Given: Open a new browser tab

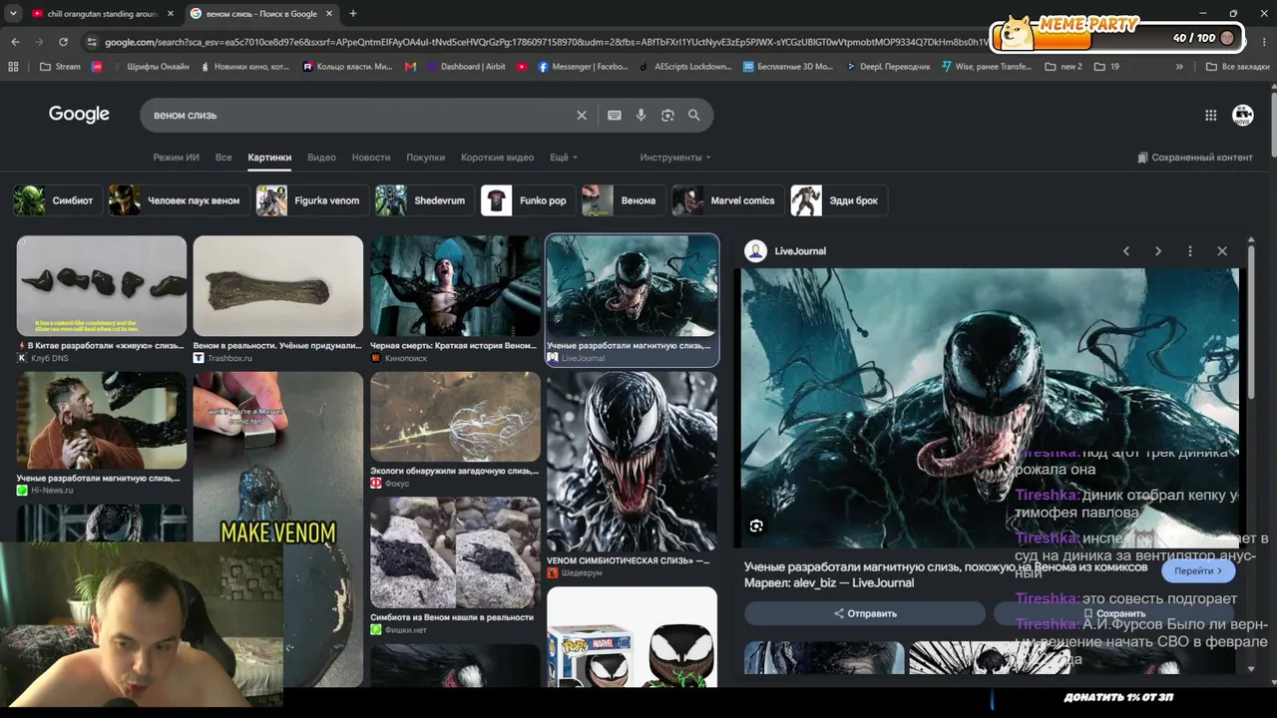Looking at the screenshot, I should pyautogui.click(x=353, y=14).
